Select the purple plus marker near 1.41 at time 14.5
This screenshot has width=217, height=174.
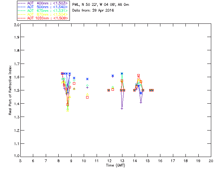click(x=141, y=103)
